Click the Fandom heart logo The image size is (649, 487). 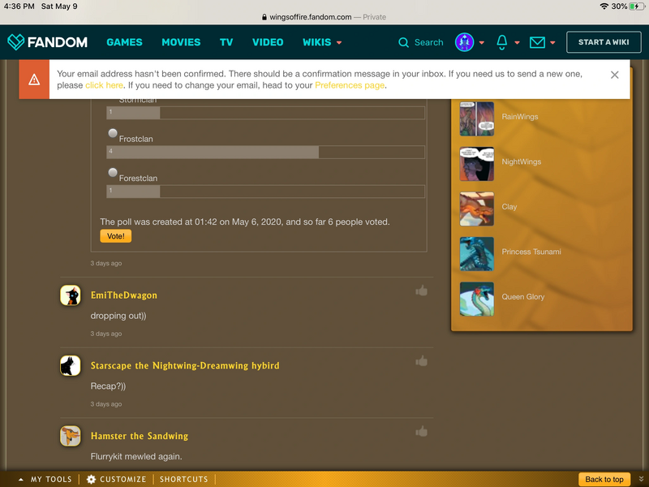coord(16,42)
